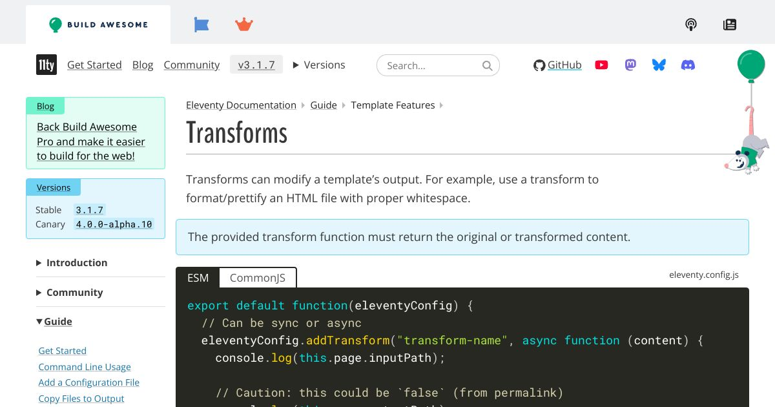Viewport: 775px width, 407px height.
Task: Click the Transforms page heading
Action: click(237, 133)
